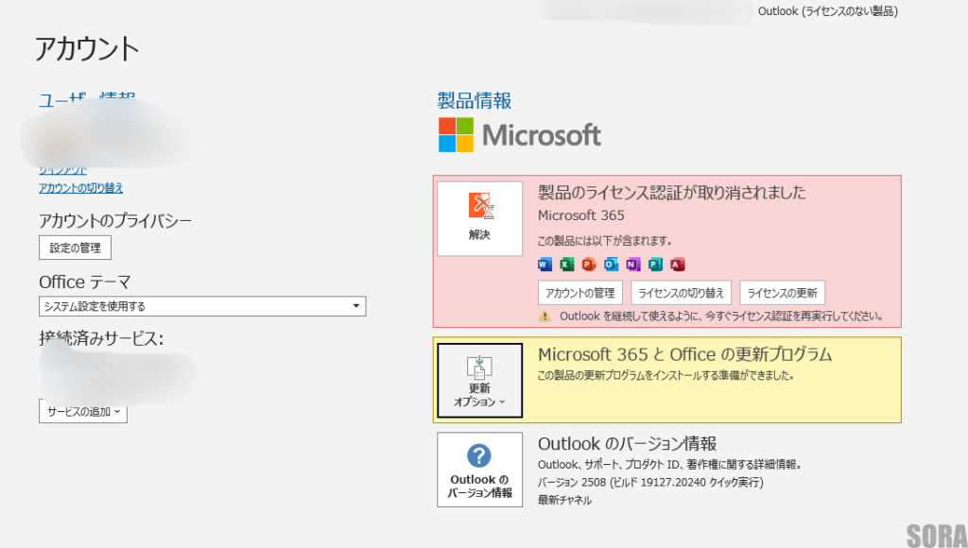Expand the 更新オプション dropdown
968x548 pixels.
click(479, 381)
